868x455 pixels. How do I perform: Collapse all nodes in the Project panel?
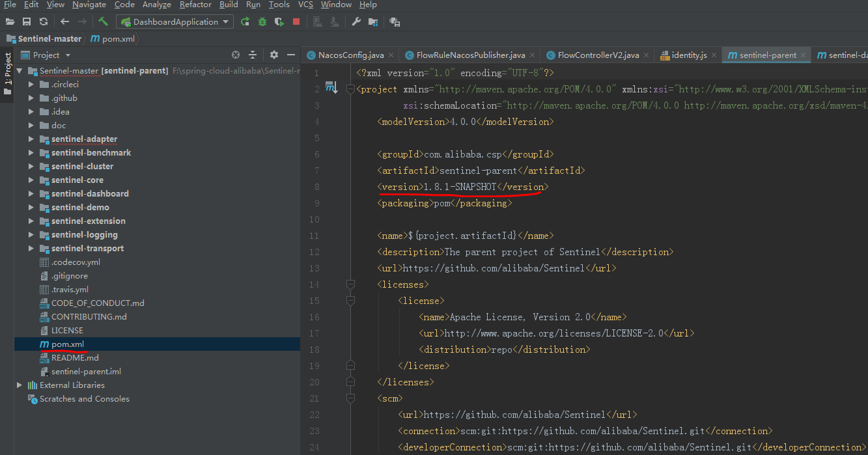tap(253, 55)
